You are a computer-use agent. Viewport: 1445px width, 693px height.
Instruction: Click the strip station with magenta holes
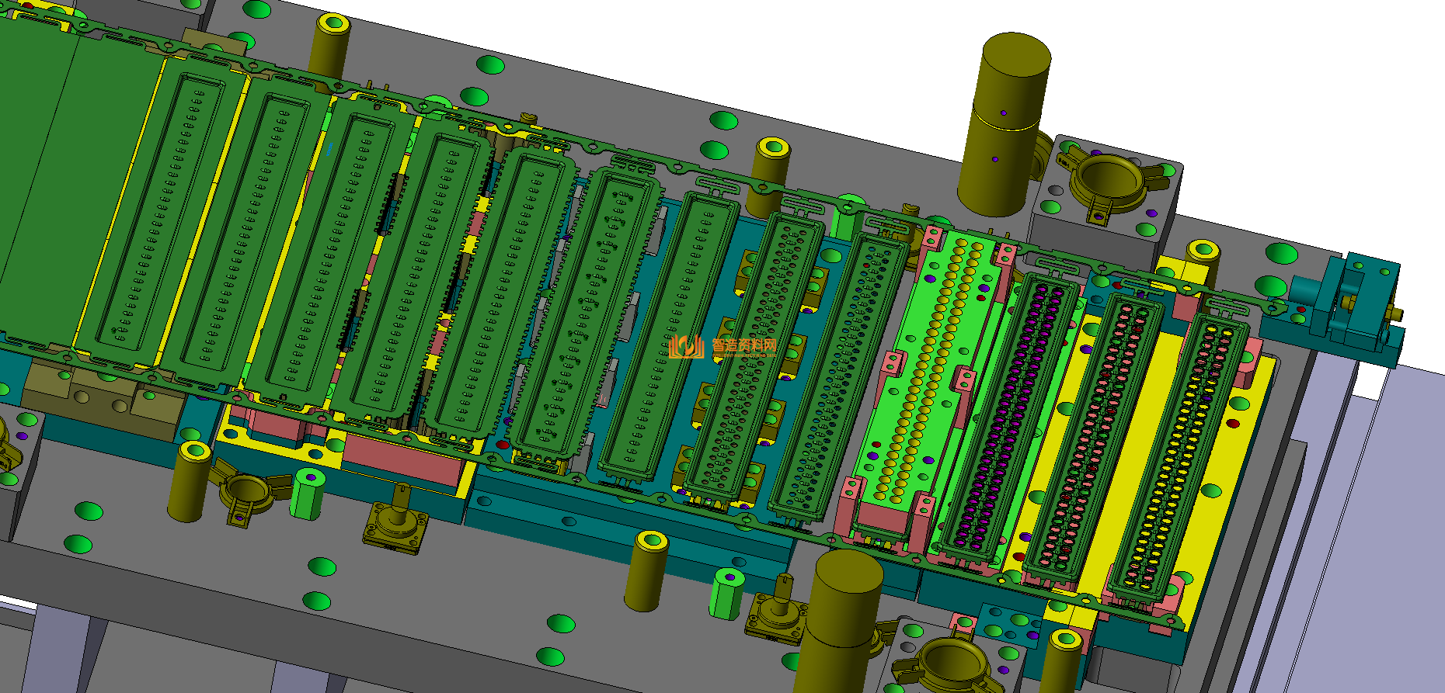[1010, 419]
